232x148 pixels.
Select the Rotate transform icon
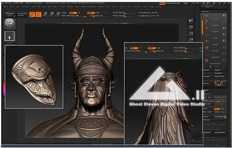click(58, 14)
